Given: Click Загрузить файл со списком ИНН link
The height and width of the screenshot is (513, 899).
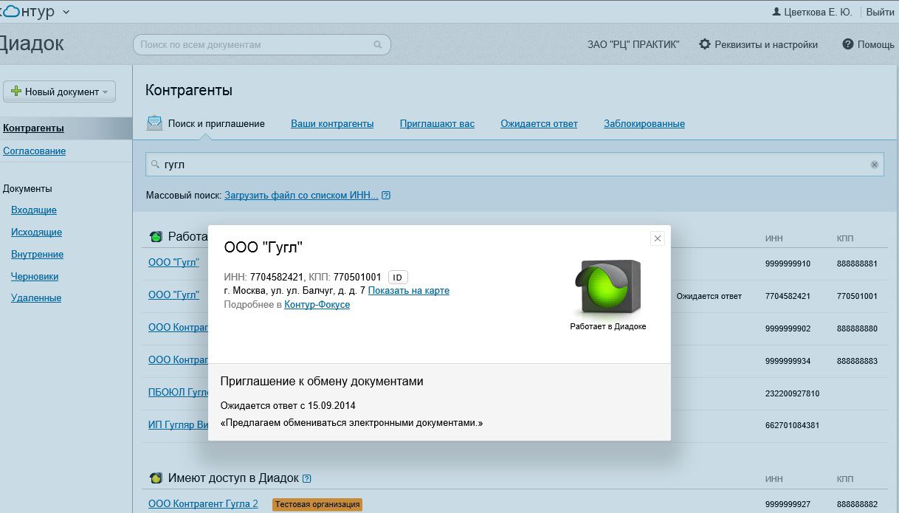Looking at the screenshot, I should tap(301, 196).
